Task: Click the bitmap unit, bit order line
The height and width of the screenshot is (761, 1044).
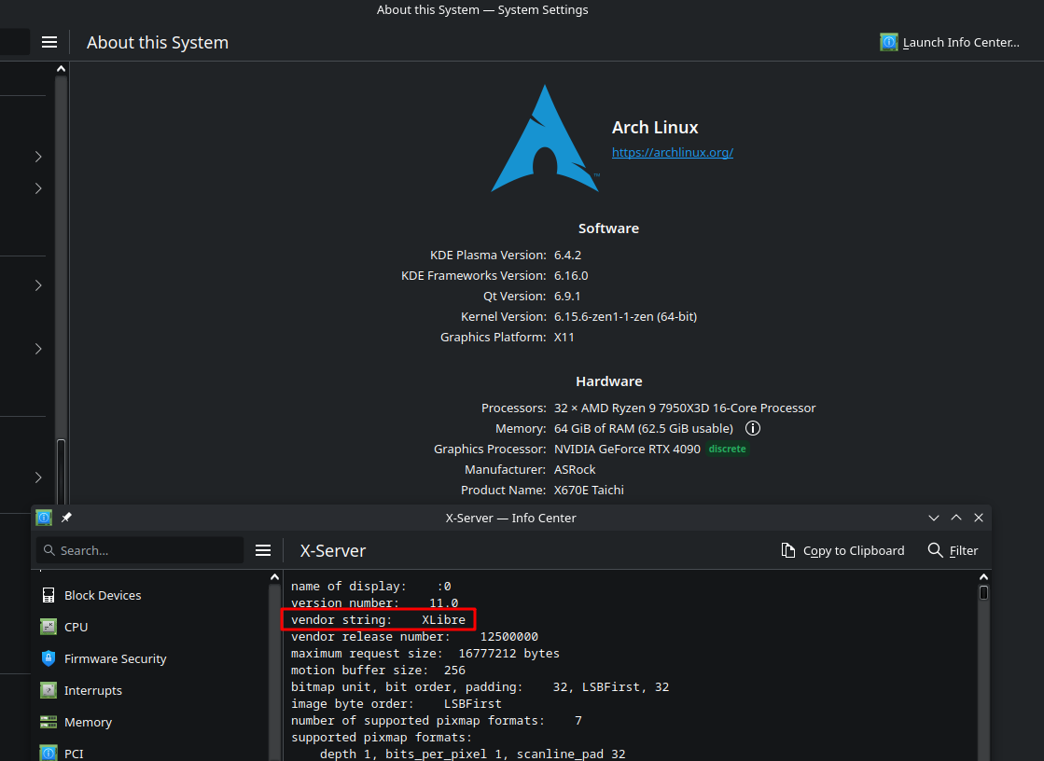Action: [x=480, y=687]
